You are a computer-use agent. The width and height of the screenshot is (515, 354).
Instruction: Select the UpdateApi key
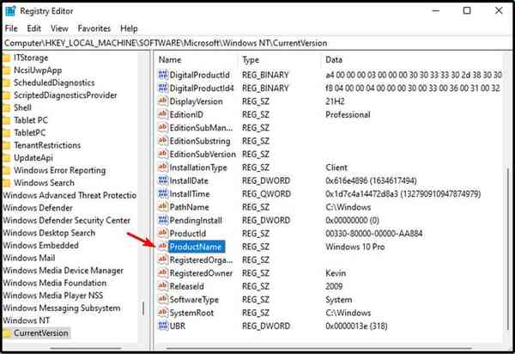point(33,158)
